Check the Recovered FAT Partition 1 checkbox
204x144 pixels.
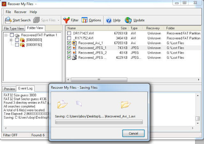coord(12,35)
